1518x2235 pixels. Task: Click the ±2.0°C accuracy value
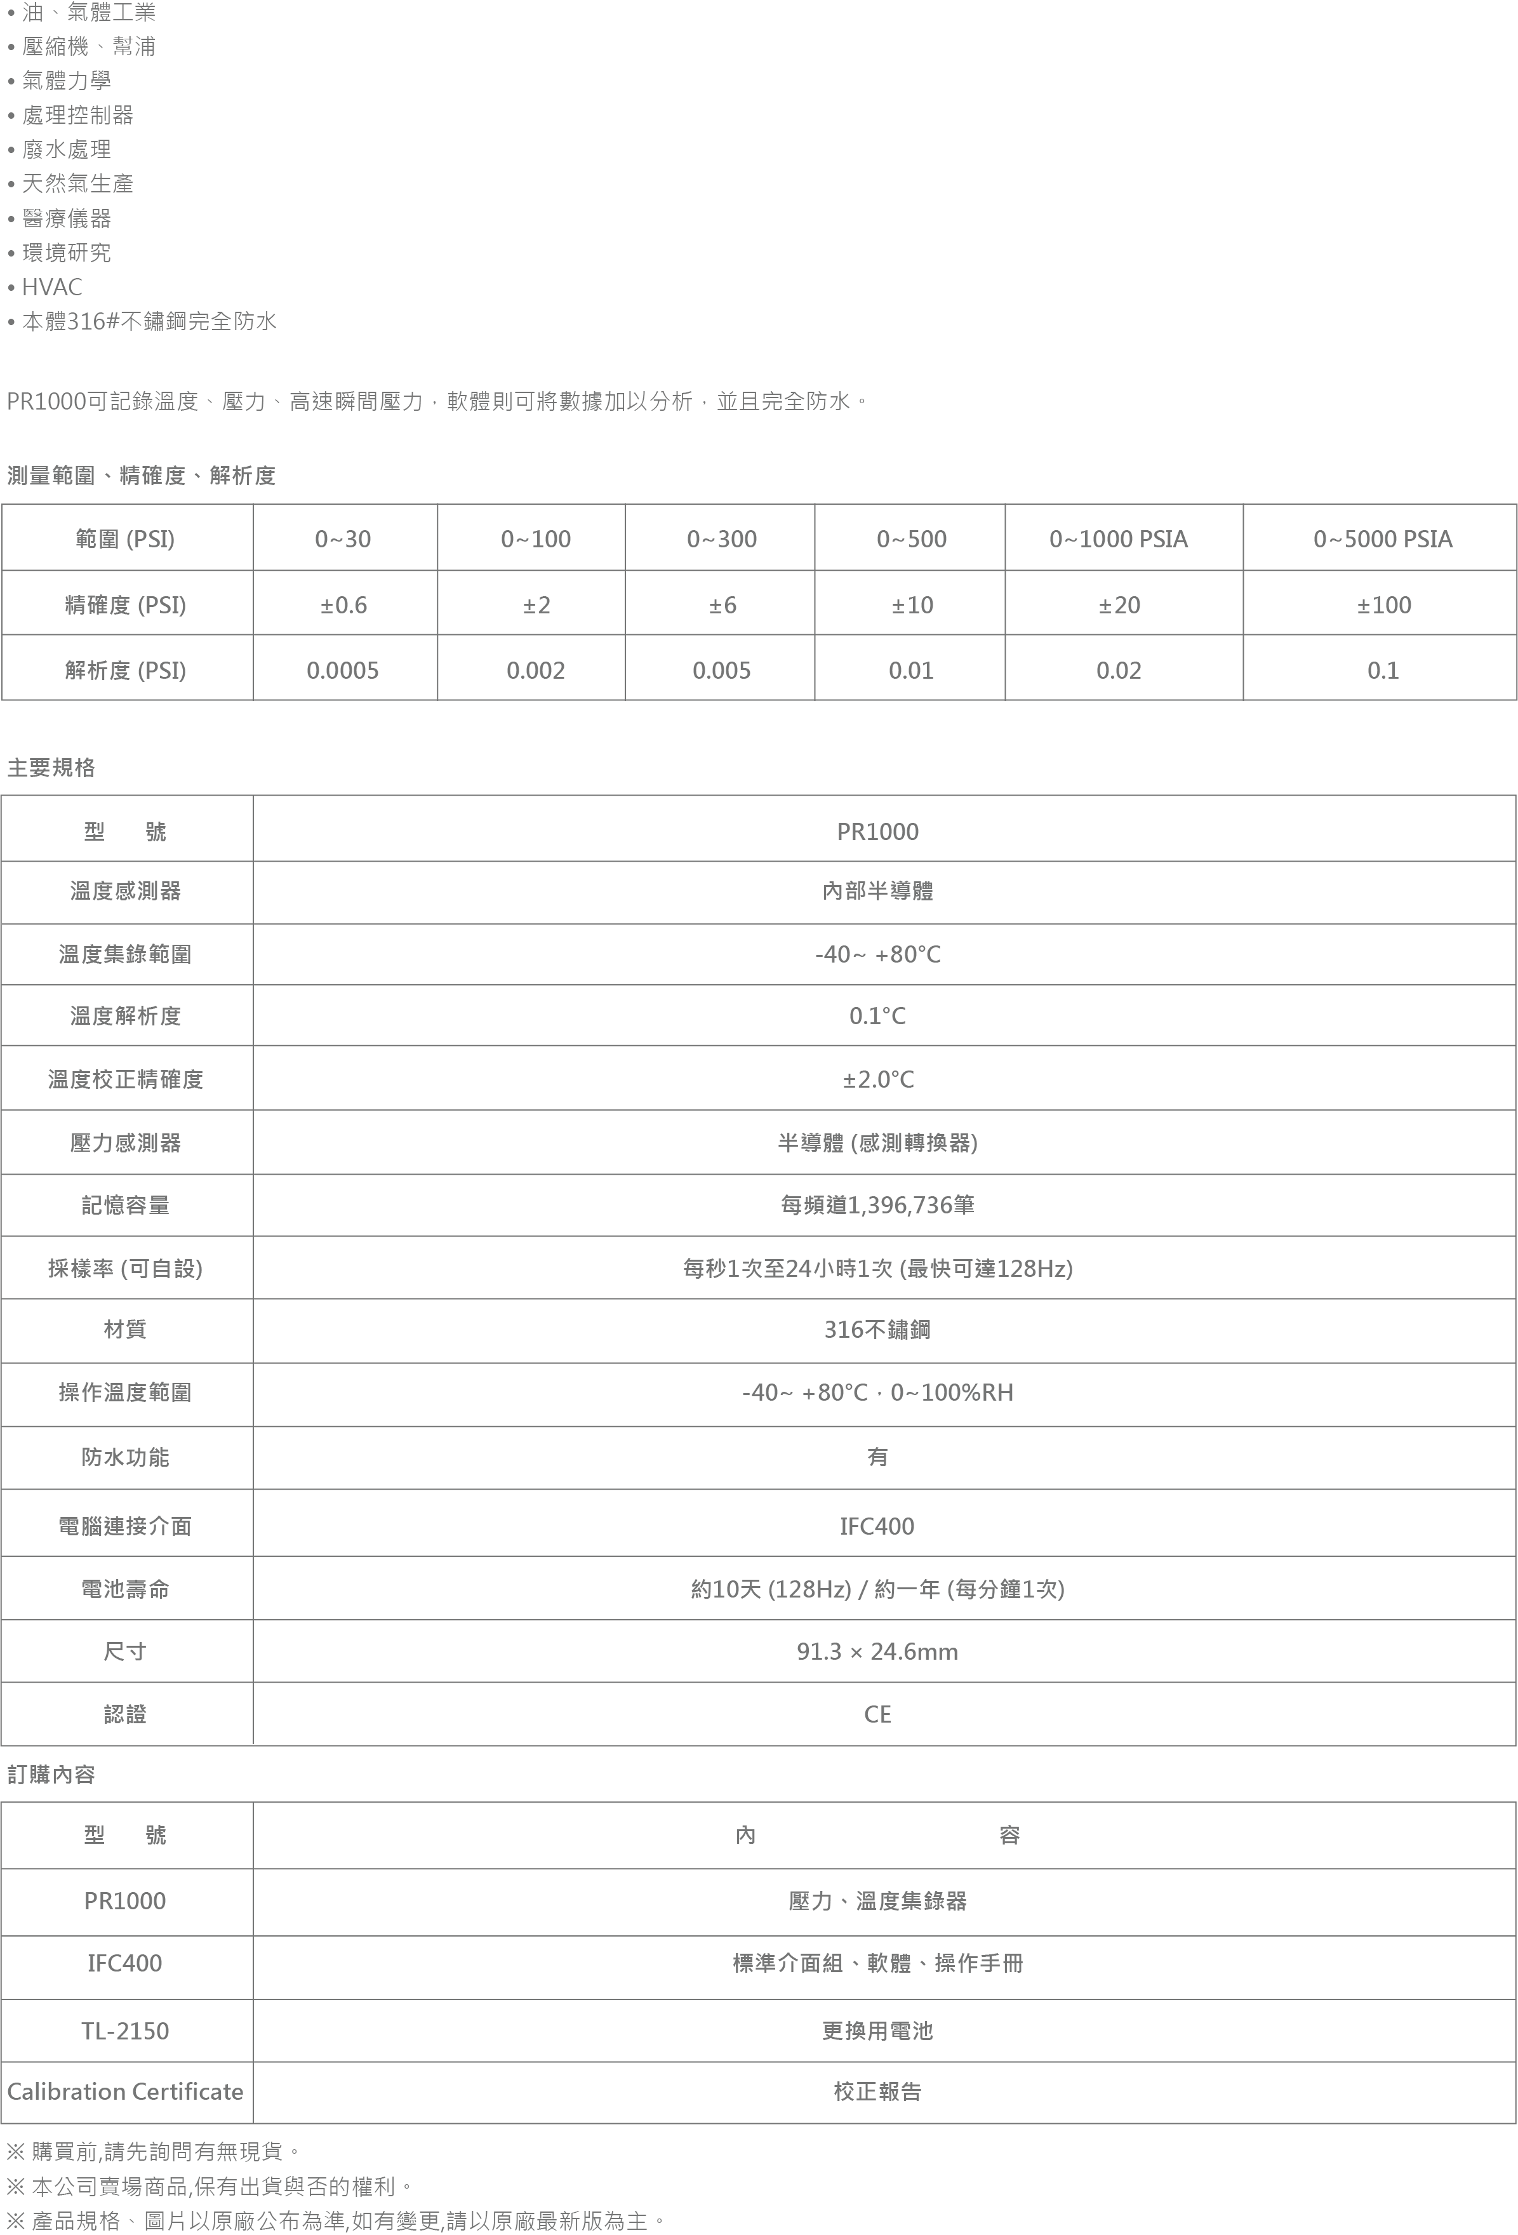point(878,1079)
